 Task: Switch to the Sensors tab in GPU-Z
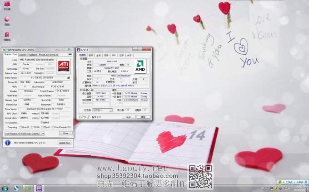(22, 54)
